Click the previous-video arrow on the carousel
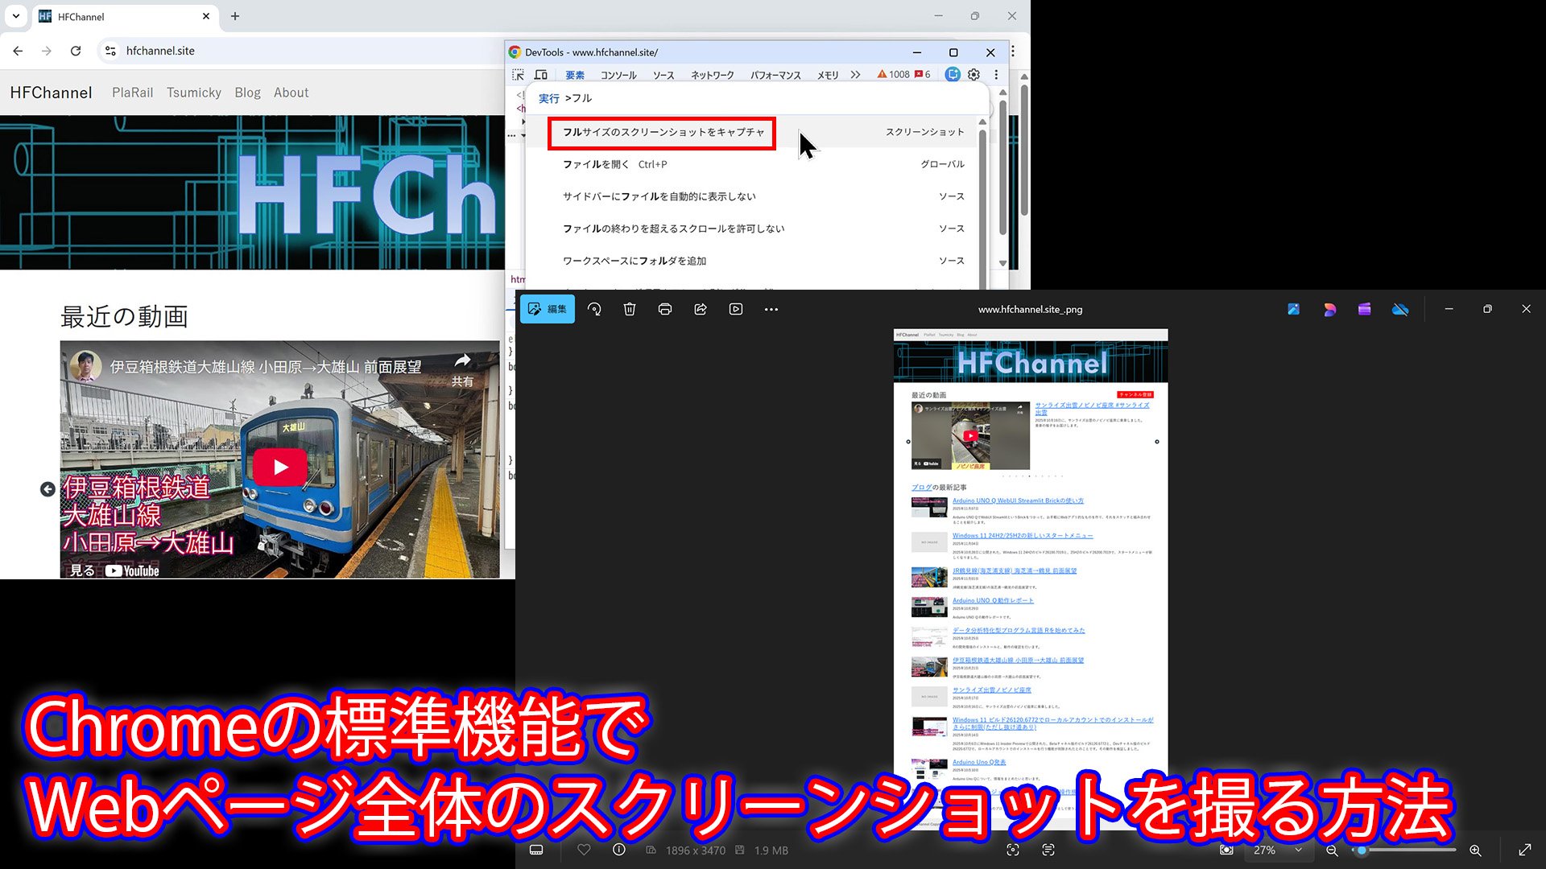Viewport: 1546px width, 869px height. (x=48, y=489)
